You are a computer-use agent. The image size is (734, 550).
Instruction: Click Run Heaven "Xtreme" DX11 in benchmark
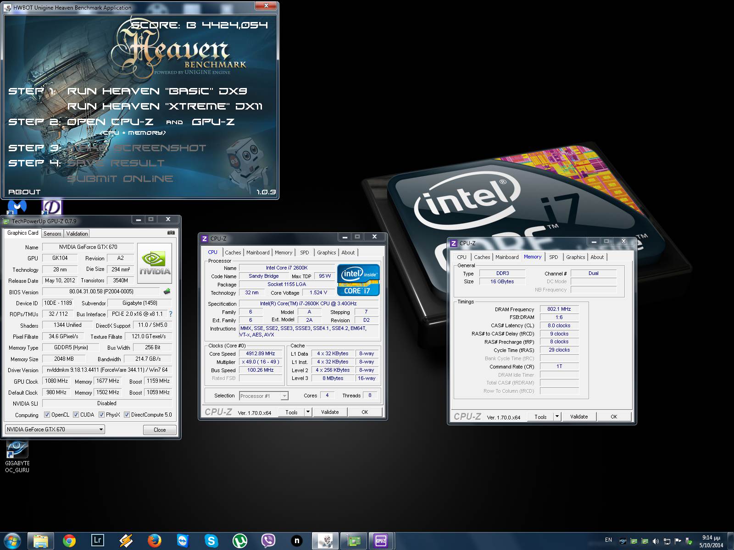(x=165, y=106)
